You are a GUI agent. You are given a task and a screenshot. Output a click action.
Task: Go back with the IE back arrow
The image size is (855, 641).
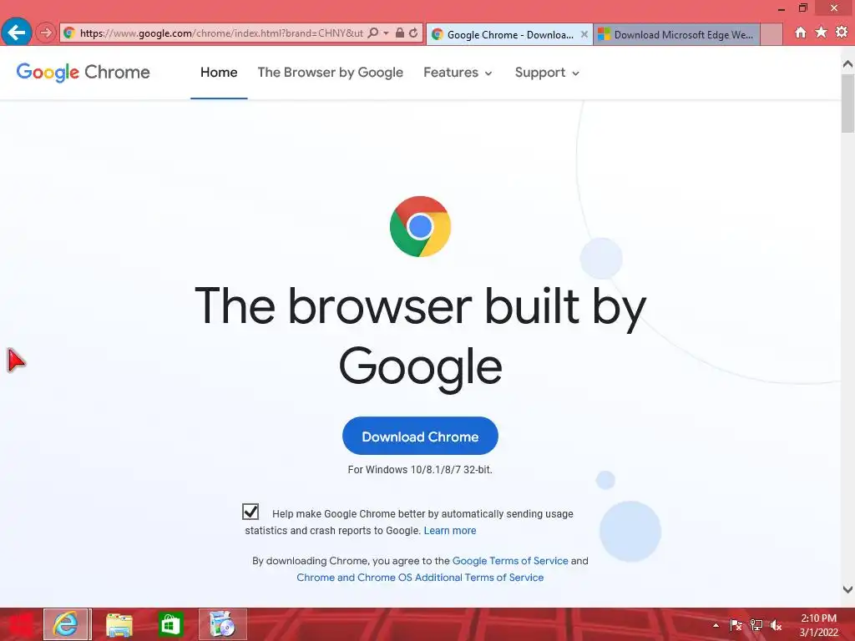click(17, 33)
